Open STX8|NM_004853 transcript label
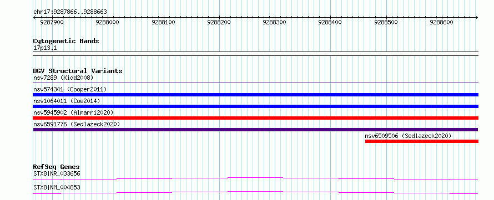The image size is (494, 200). [57, 187]
